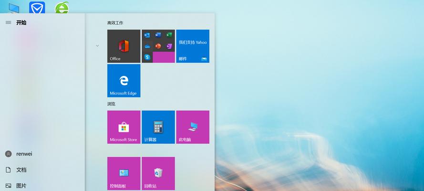Open Word in the Office apps tile

click(158, 35)
